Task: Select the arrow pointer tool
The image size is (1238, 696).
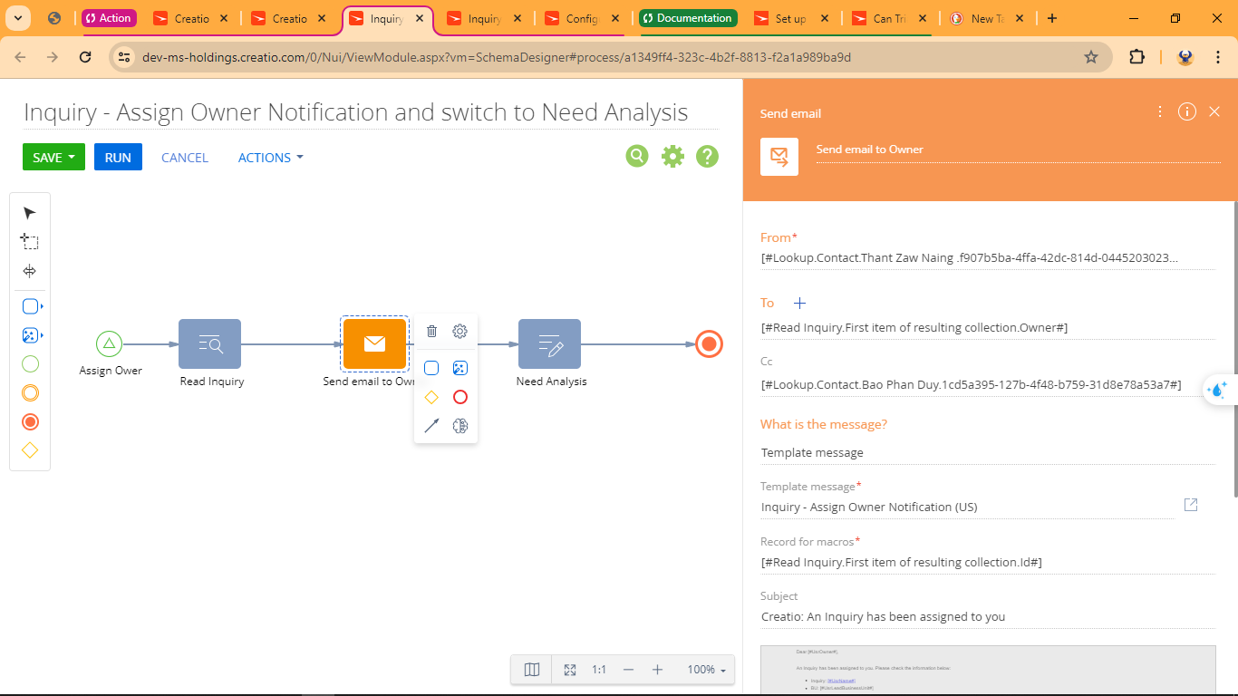Action: [x=30, y=213]
